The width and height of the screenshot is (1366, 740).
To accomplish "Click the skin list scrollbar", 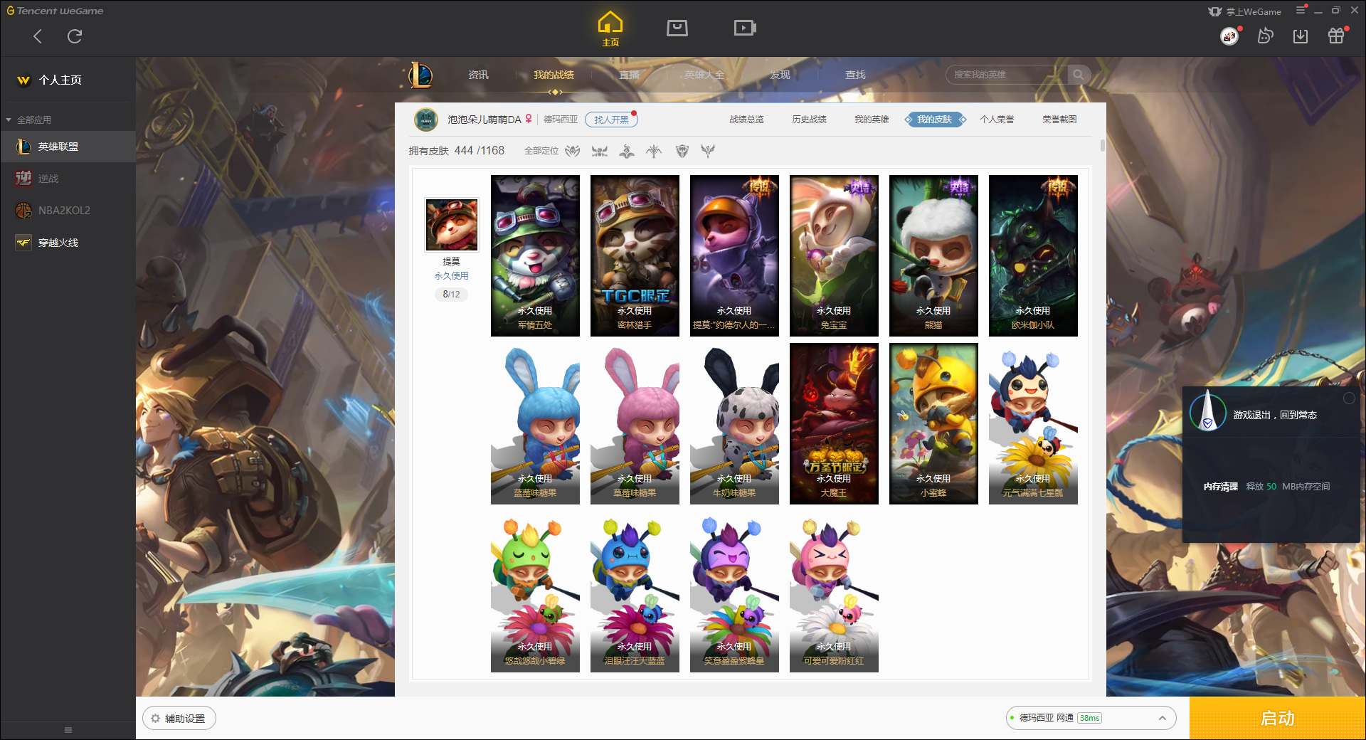I will (1103, 145).
